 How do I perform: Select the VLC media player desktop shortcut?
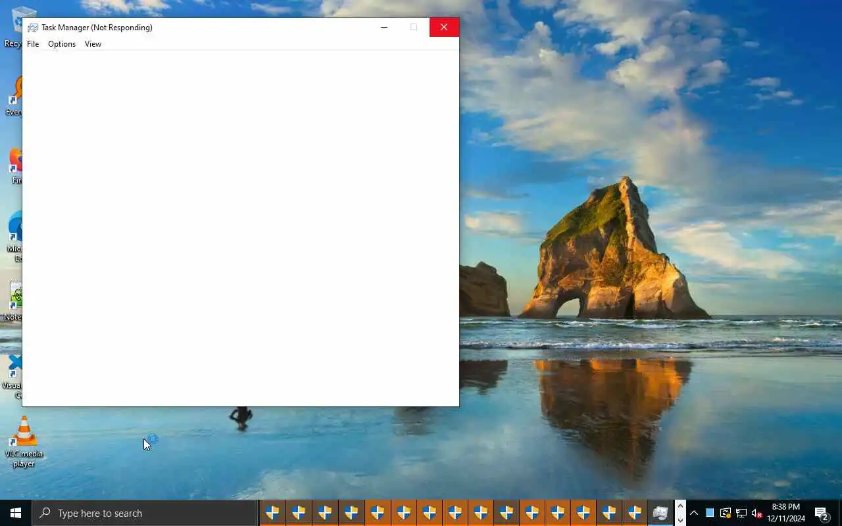tap(24, 442)
